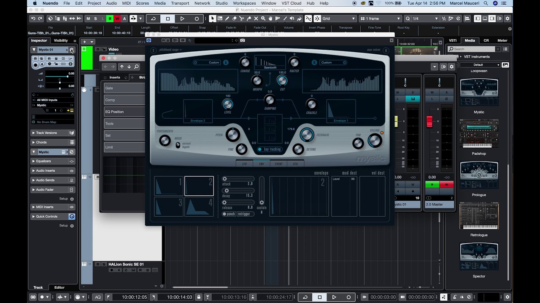
Task: Switch to the Editor tab at bottom left
Action: click(x=59, y=287)
